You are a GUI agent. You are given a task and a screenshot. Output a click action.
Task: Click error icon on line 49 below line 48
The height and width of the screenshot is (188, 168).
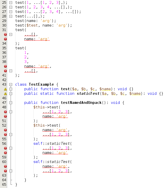pos(5,112)
